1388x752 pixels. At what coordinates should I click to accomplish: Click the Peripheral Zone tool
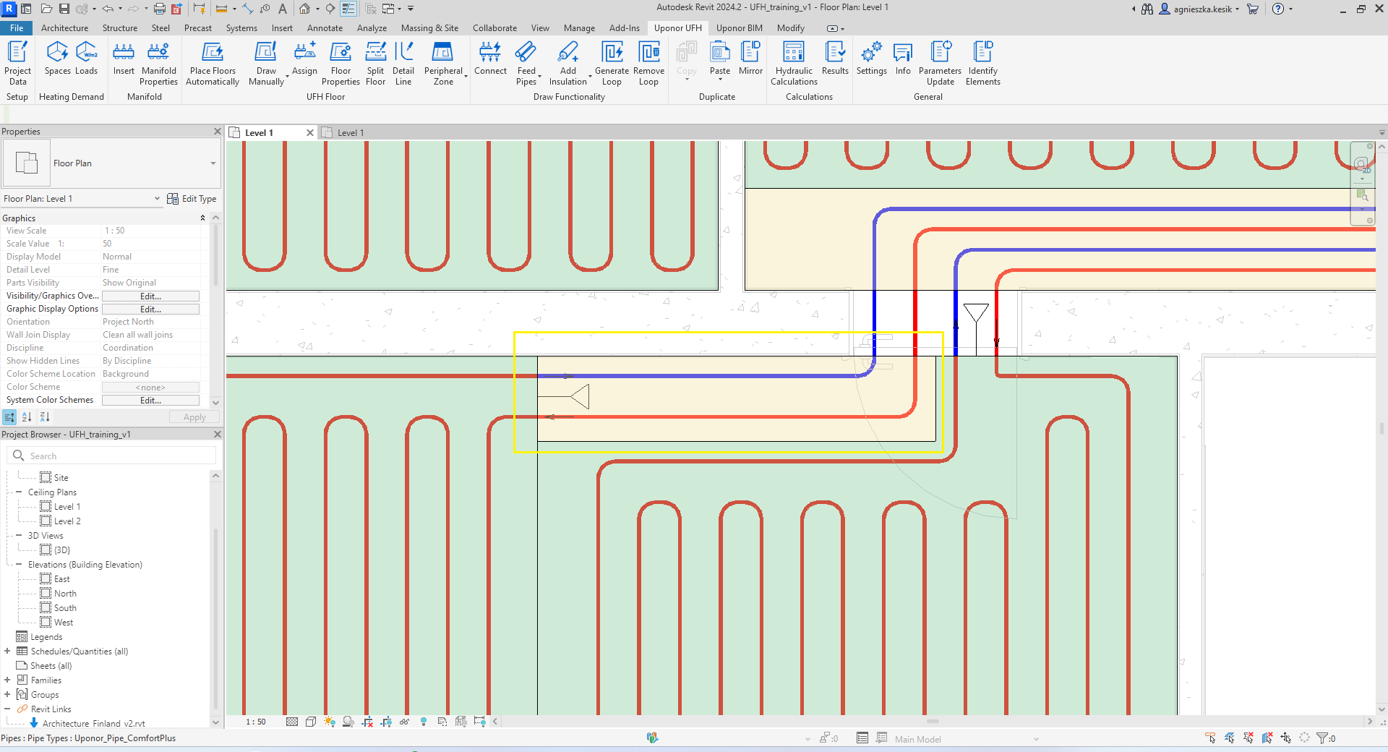point(443,63)
